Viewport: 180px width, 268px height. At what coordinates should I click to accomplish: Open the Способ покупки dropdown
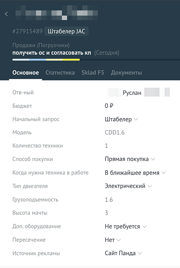[130, 159]
